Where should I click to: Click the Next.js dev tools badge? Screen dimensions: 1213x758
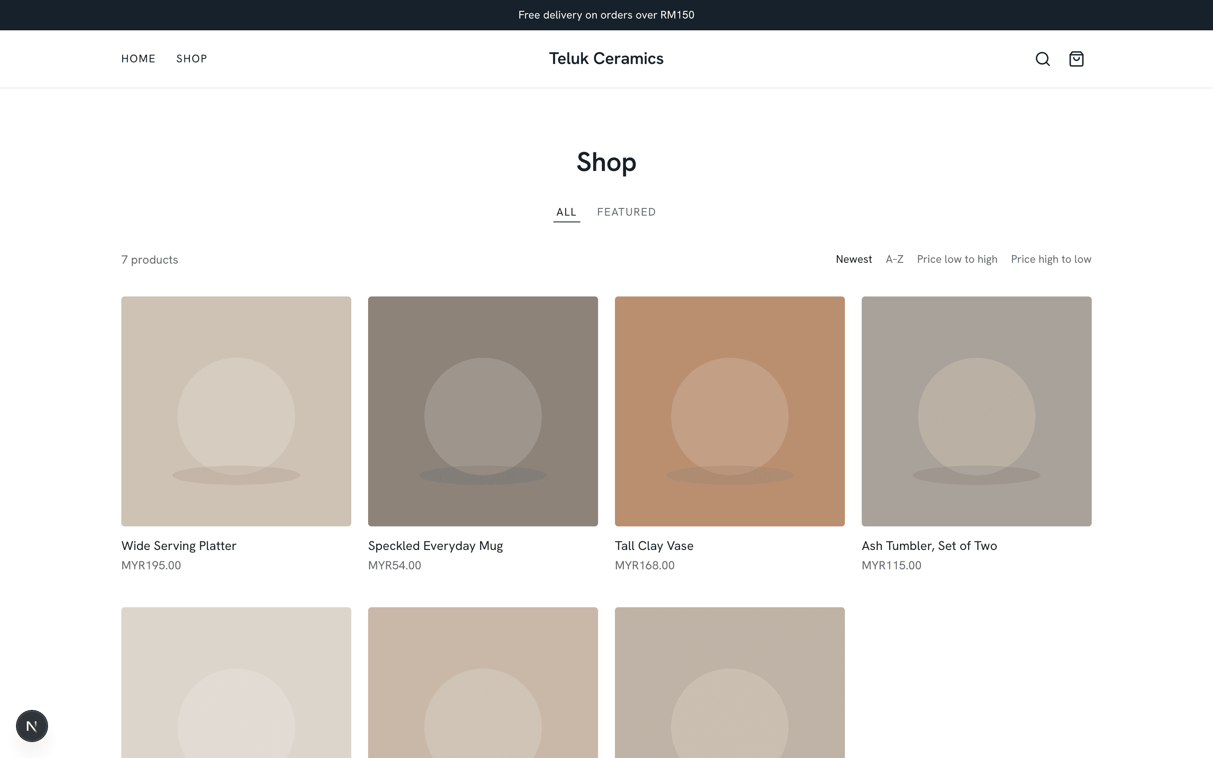pos(32,726)
